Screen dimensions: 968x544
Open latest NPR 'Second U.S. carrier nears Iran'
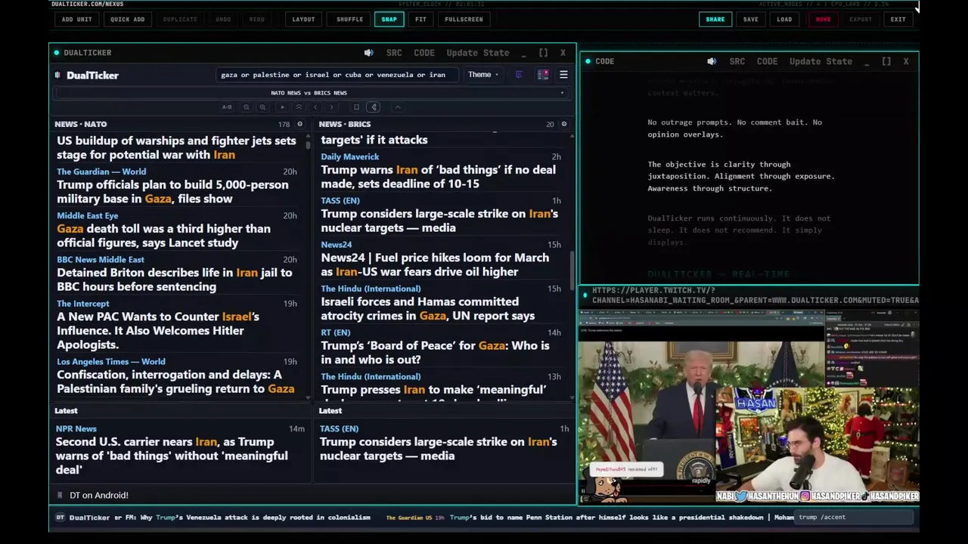click(x=172, y=456)
